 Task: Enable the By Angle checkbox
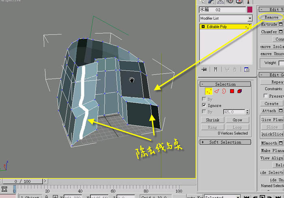point(204,112)
